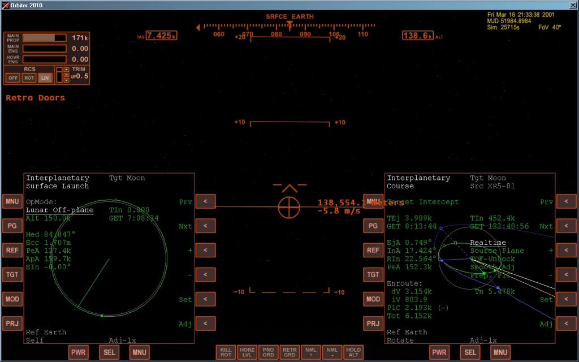
Task: Engage RETR GRD autopilot
Action: [x=289, y=352]
